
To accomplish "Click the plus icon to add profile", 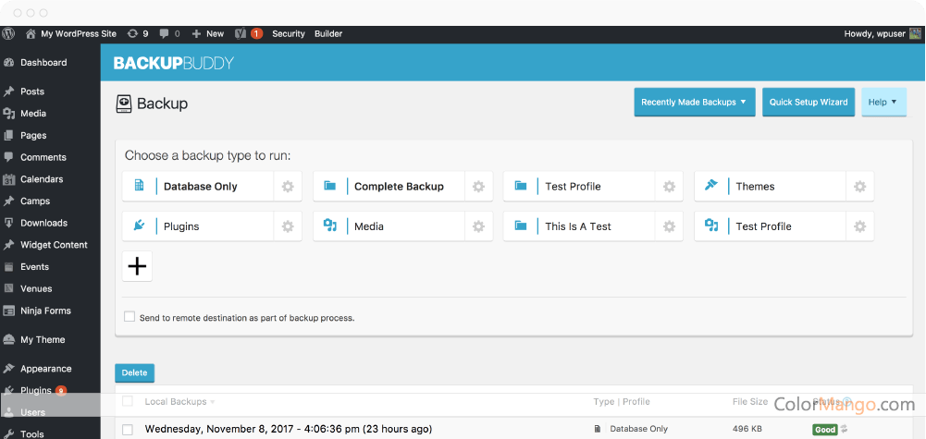I will coord(137,266).
